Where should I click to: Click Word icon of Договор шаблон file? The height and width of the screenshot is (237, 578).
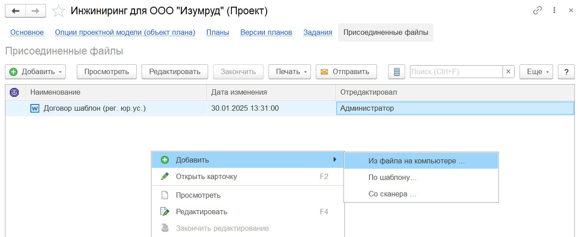35,108
